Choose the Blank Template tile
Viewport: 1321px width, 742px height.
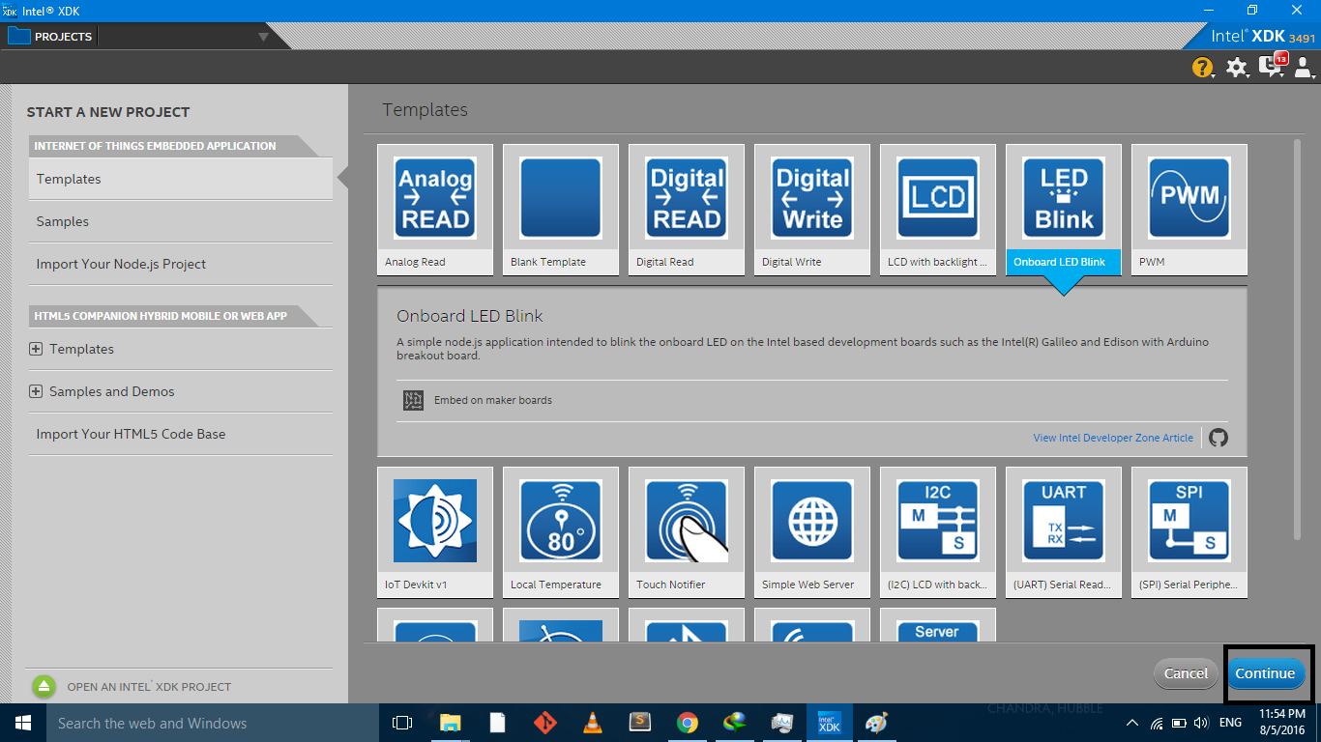[561, 210]
